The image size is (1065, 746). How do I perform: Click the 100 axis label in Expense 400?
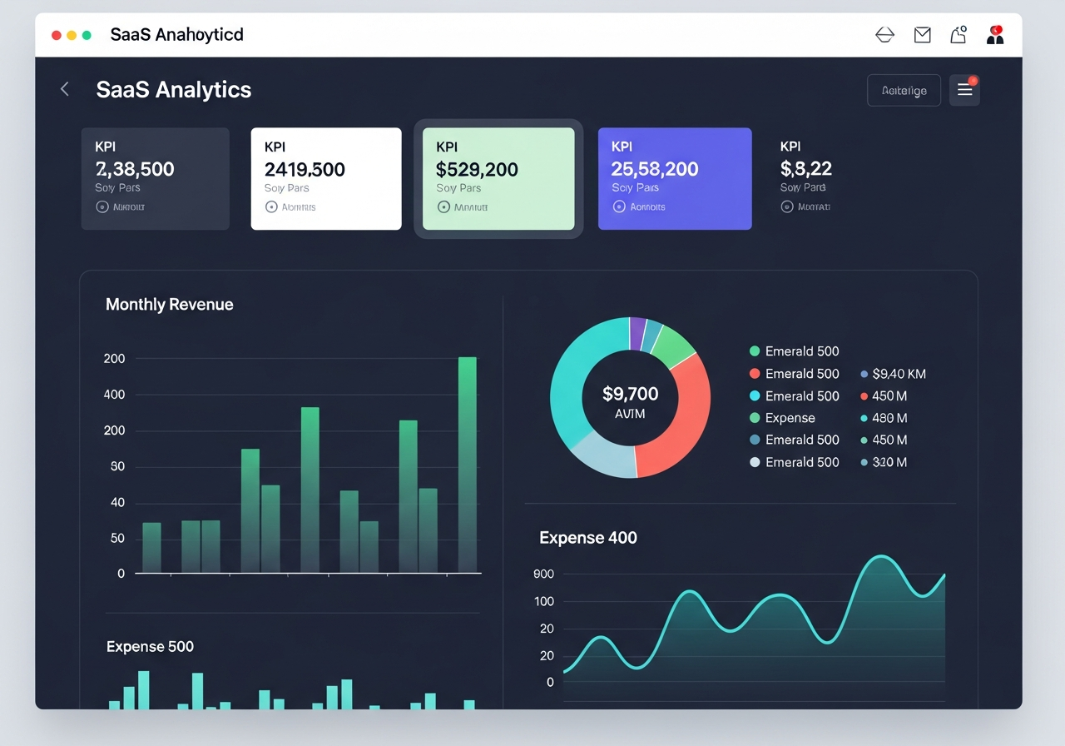pyautogui.click(x=544, y=601)
